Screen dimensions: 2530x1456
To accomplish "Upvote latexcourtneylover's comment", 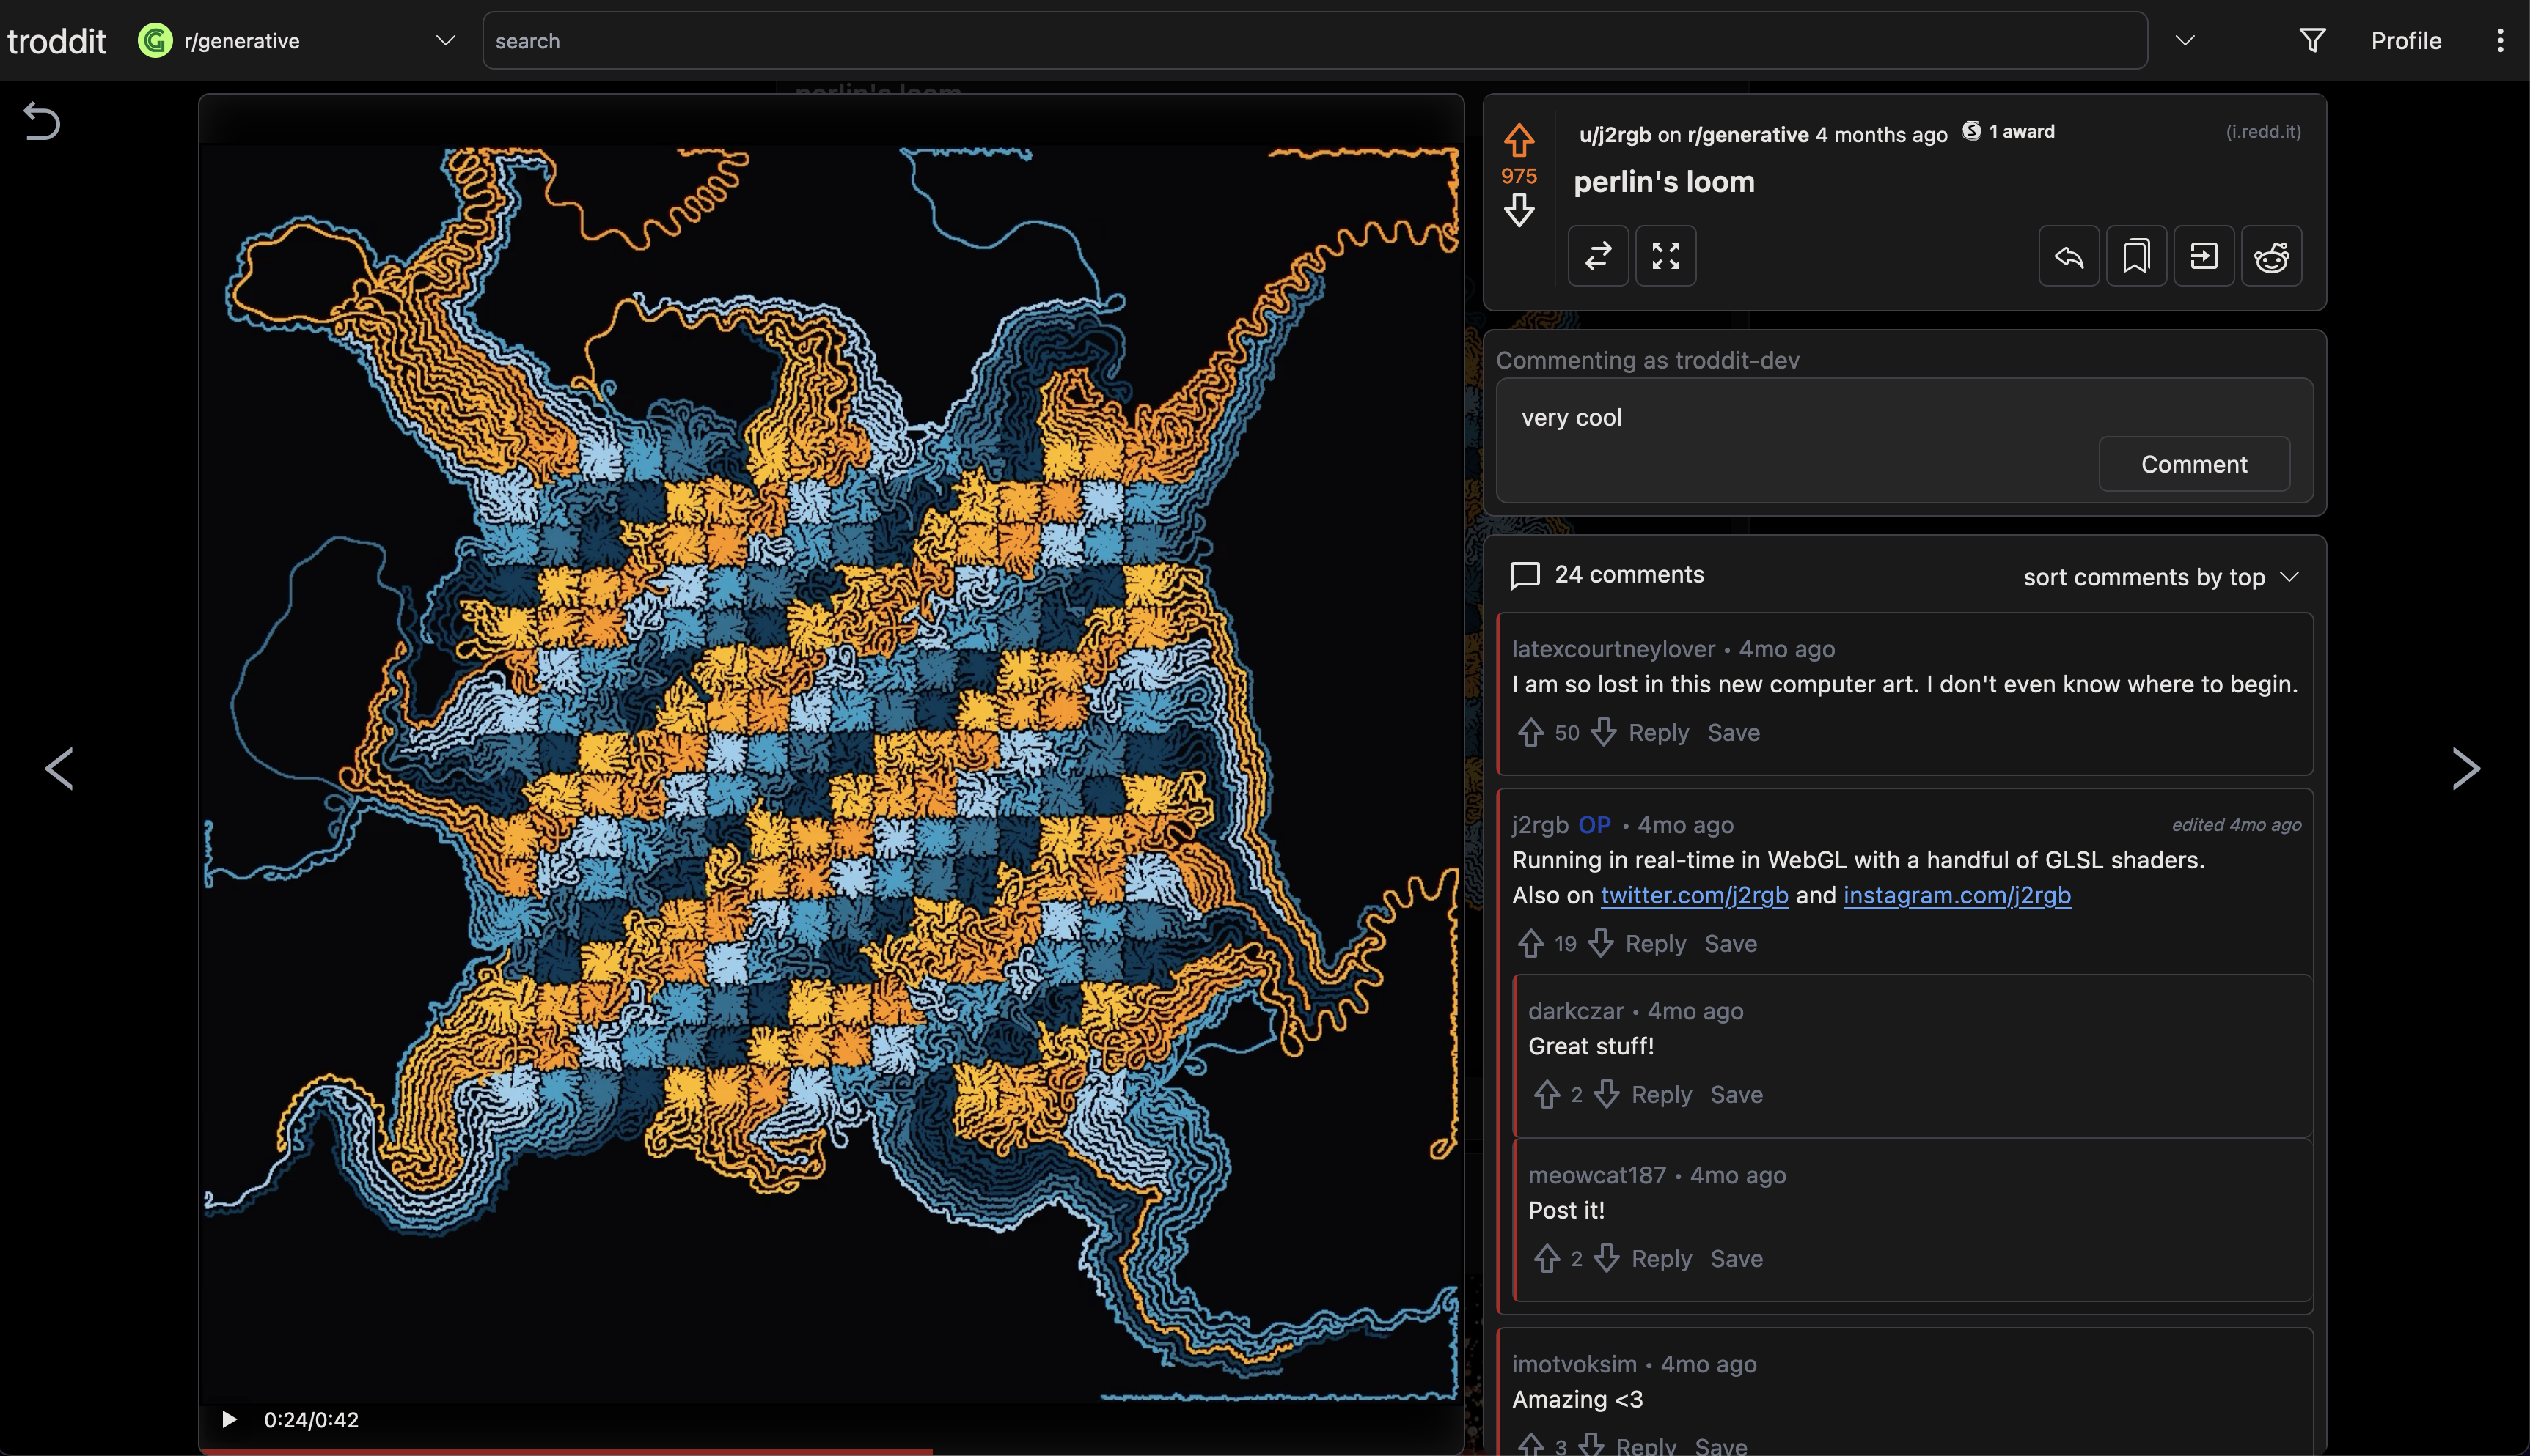I will click(1530, 732).
